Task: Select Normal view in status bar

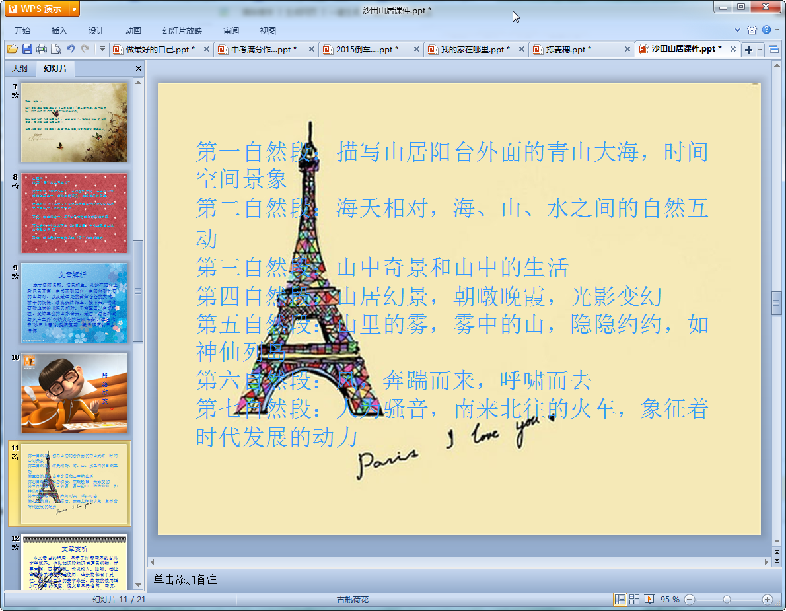Action: pos(620,599)
